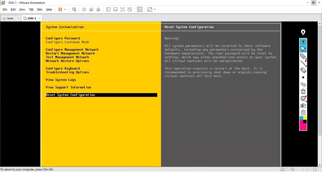
Task: Open the View menu
Action: click(22, 10)
